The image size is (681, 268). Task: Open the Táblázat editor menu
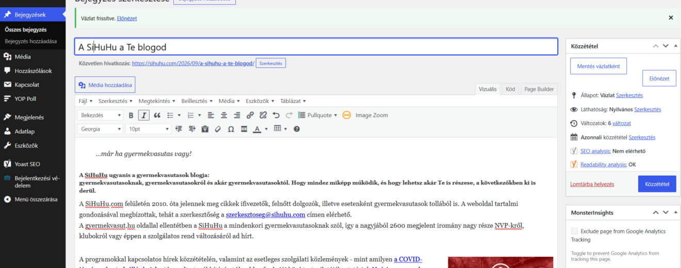click(x=293, y=101)
